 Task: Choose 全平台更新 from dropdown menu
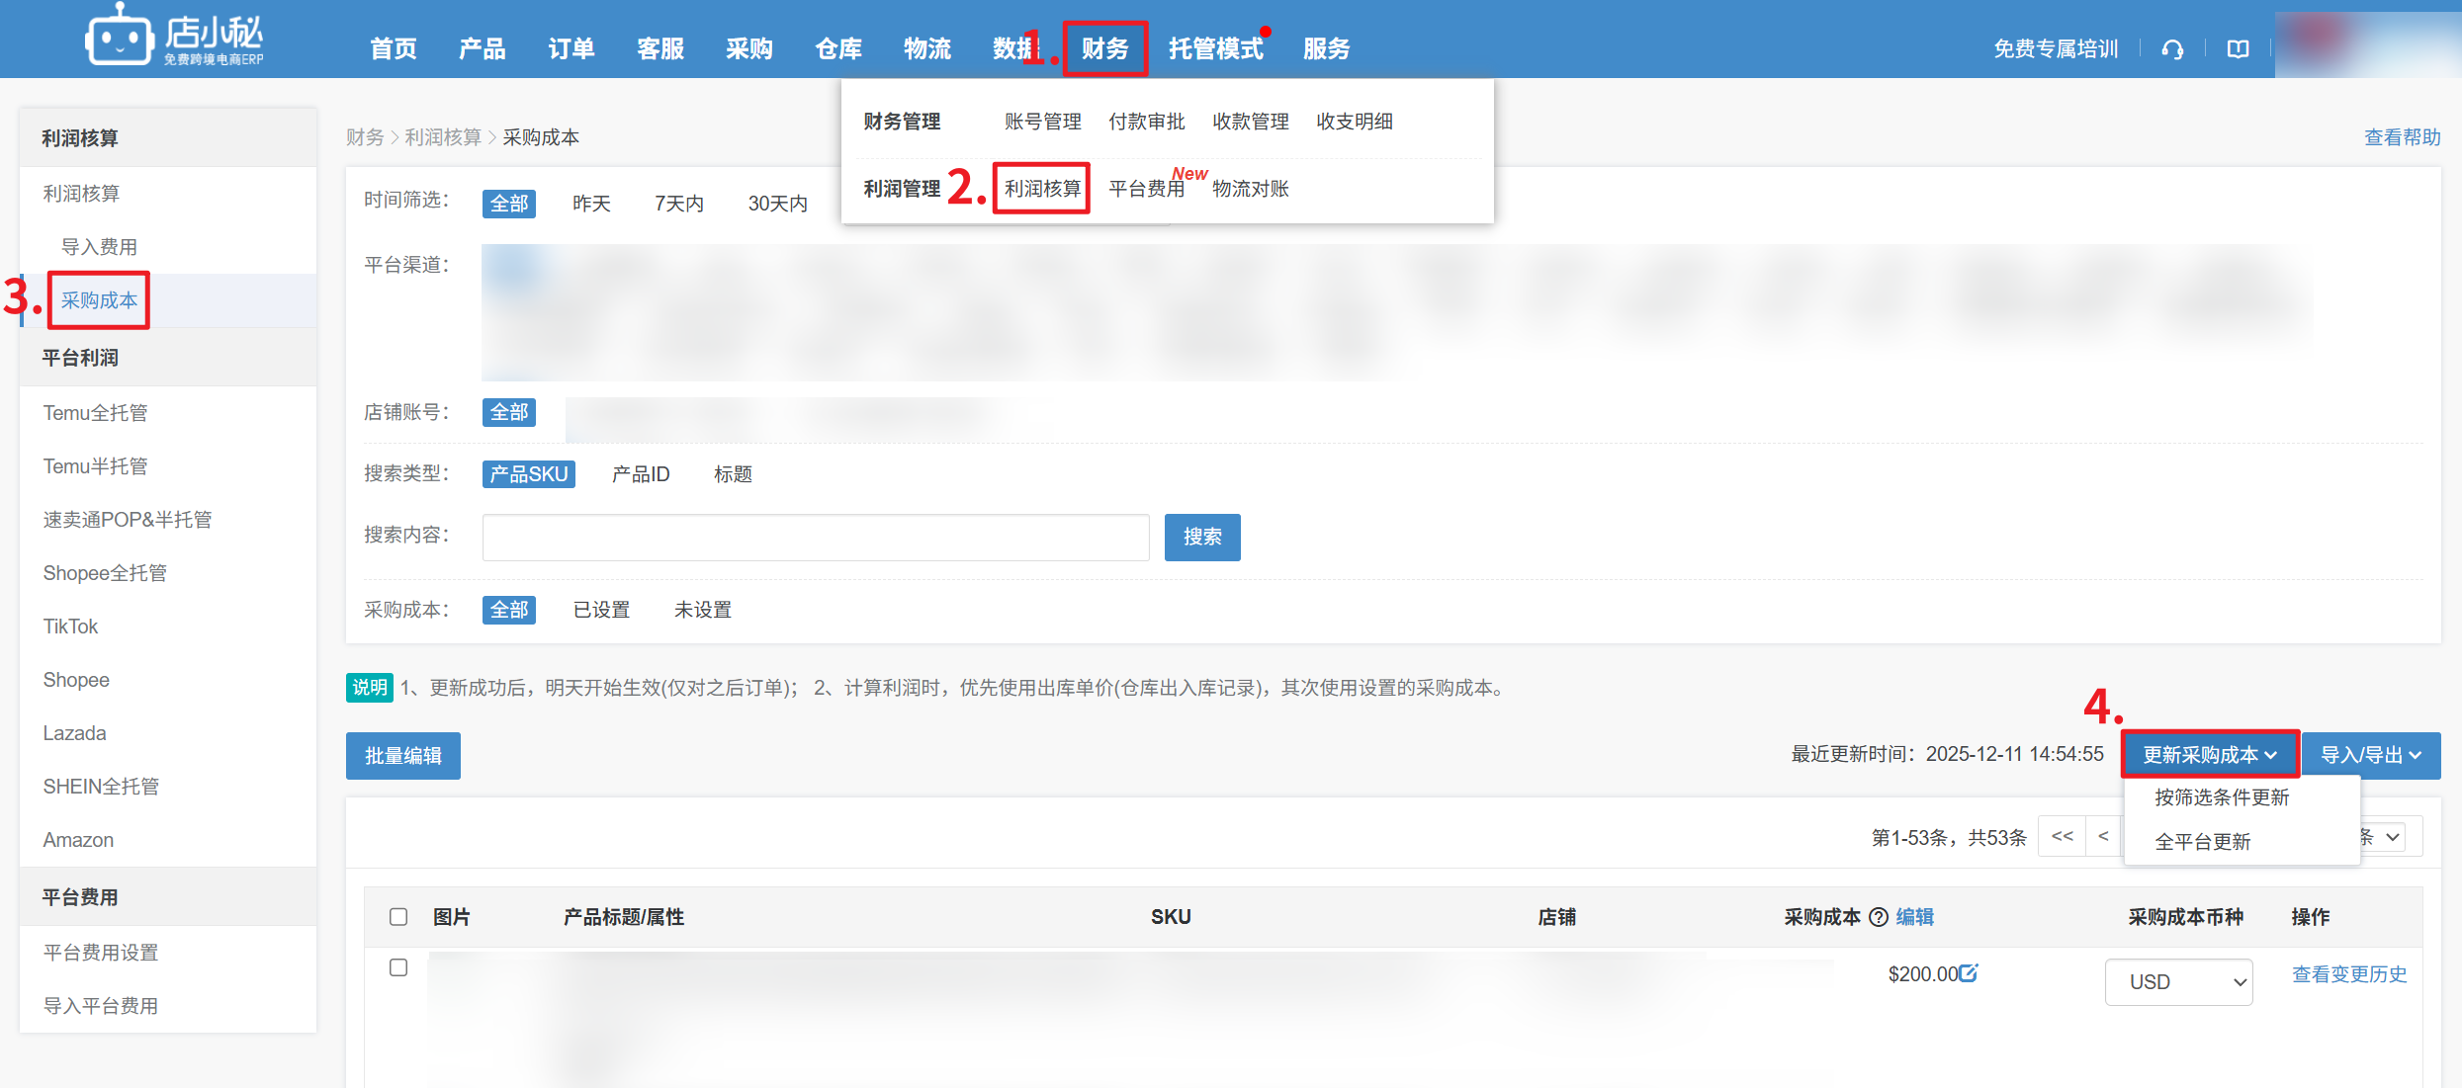(2203, 842)
